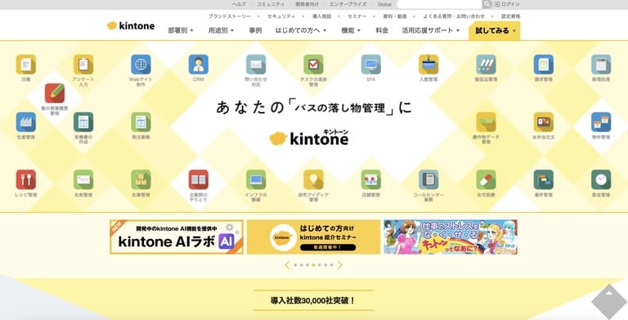Viewport: 628px width, 320px height.
Task: Select the SFA monitor icon
Action: 371,64
